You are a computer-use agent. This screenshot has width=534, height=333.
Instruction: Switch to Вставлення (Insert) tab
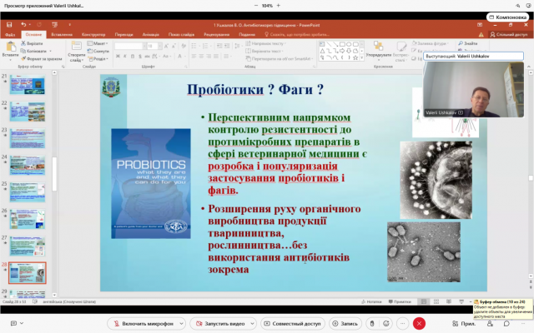pos(62,35)
